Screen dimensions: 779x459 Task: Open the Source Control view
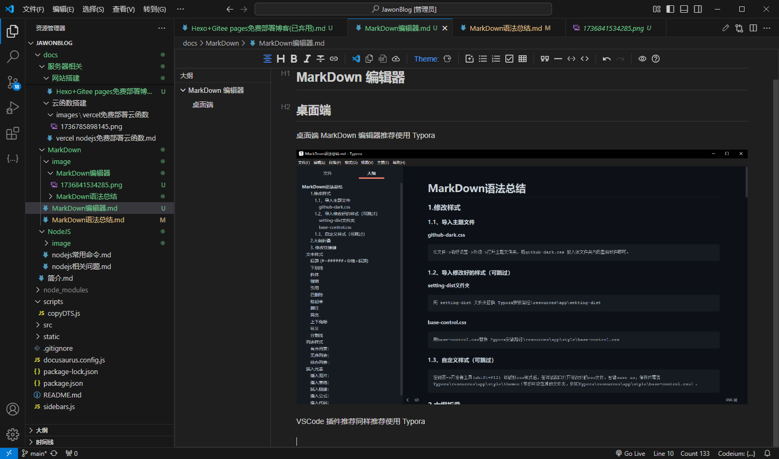click(13, 82)
